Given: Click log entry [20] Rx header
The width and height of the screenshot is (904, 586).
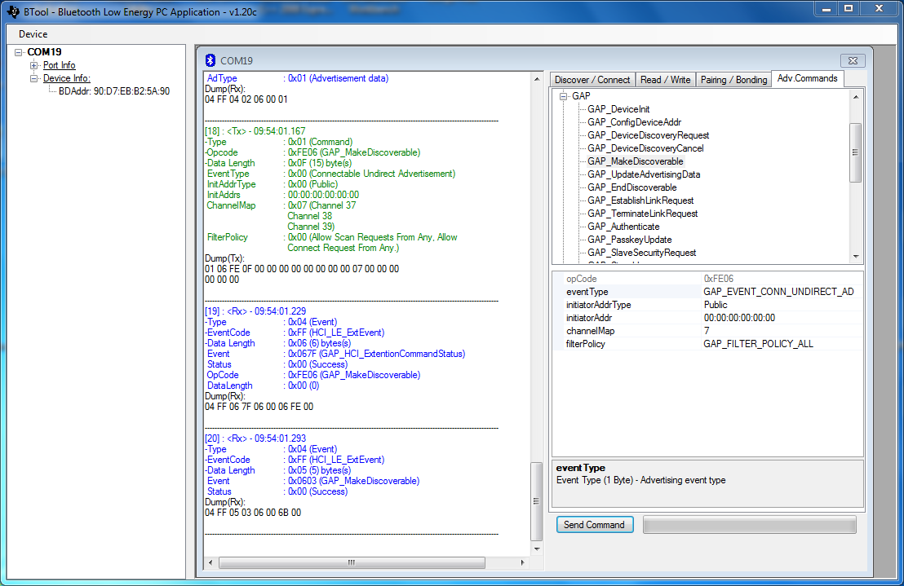Looking at the screenshot, I should click(x=255, y=438).
